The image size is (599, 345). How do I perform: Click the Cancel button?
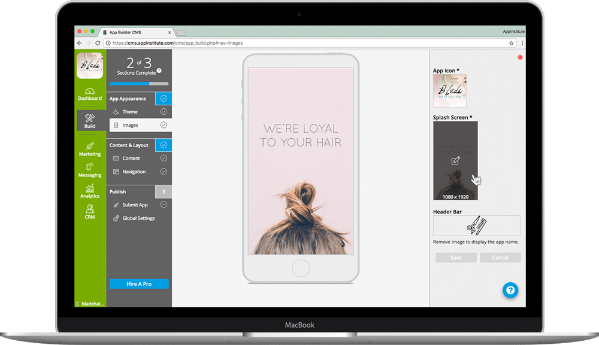[500, 258]
